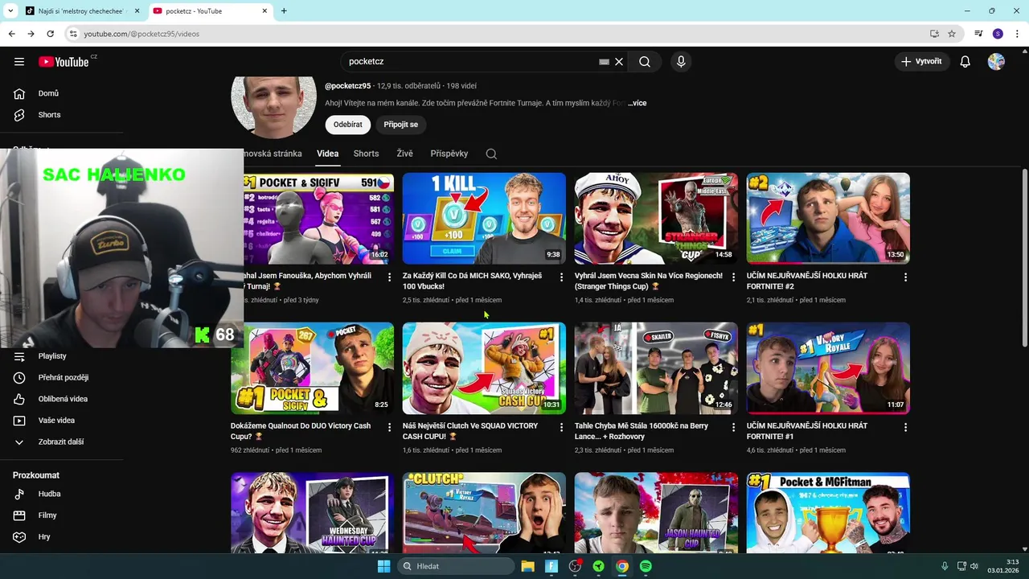Click the taskbar Hledat search box
The width and height of the screenshot is (1029, 579).
click(x=457, y=566)
